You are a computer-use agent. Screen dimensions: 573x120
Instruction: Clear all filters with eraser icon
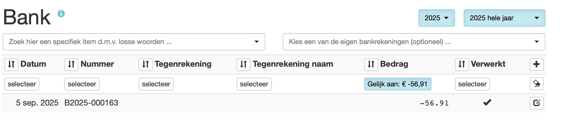[536, 84]
